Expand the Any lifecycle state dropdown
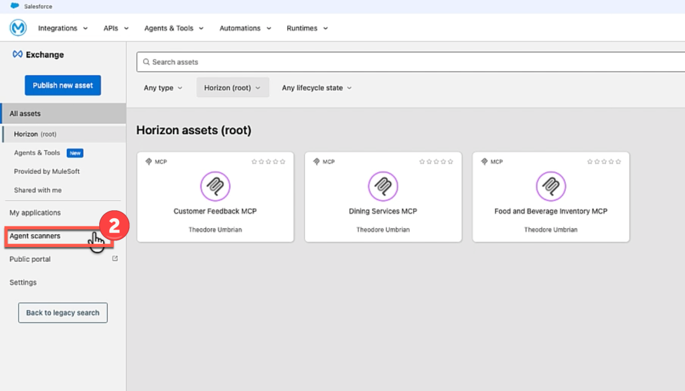Viewport: 685px width, 391px height. pyautogui.click(x=316, y=87)
